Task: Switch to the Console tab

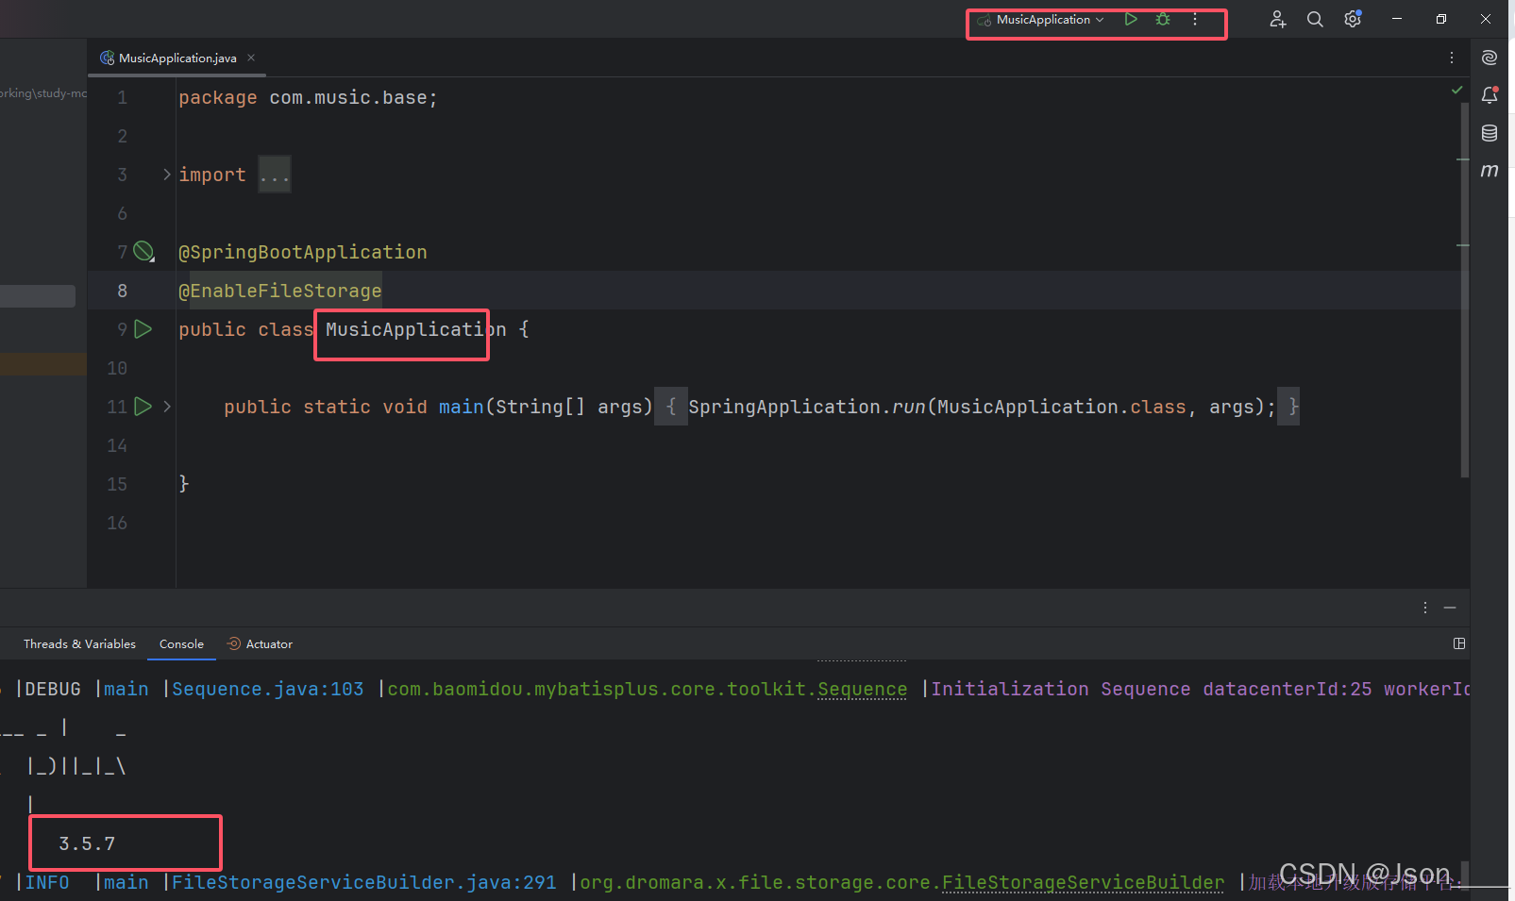Action: coord(181,644)
